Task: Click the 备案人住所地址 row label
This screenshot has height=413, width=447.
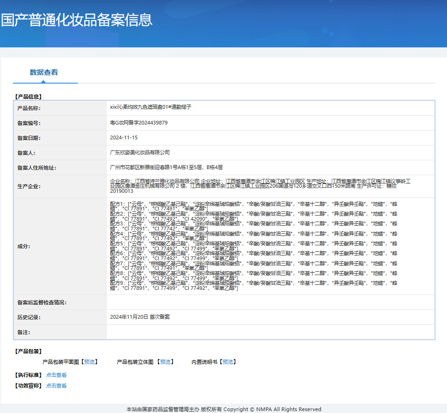Action: pos(37,168)
